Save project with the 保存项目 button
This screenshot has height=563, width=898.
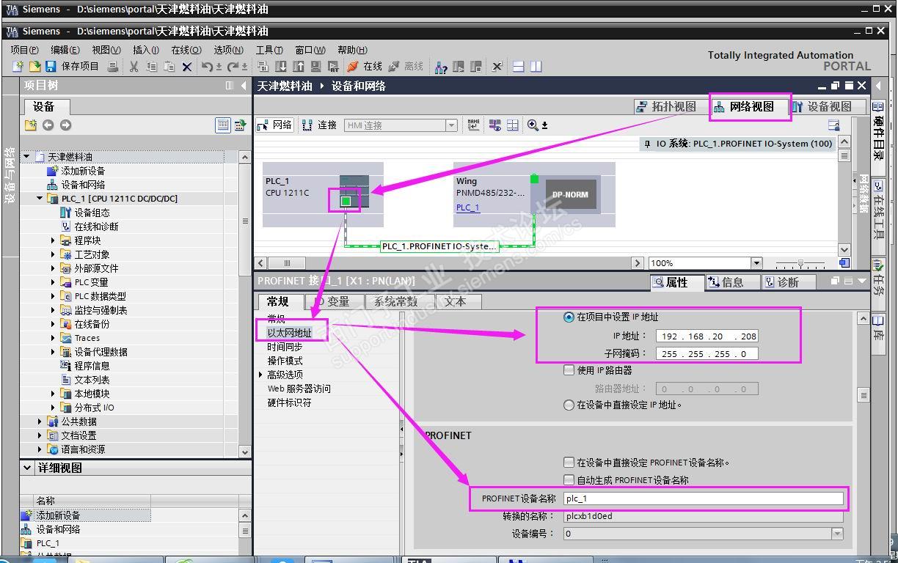(x=72, y=66)
